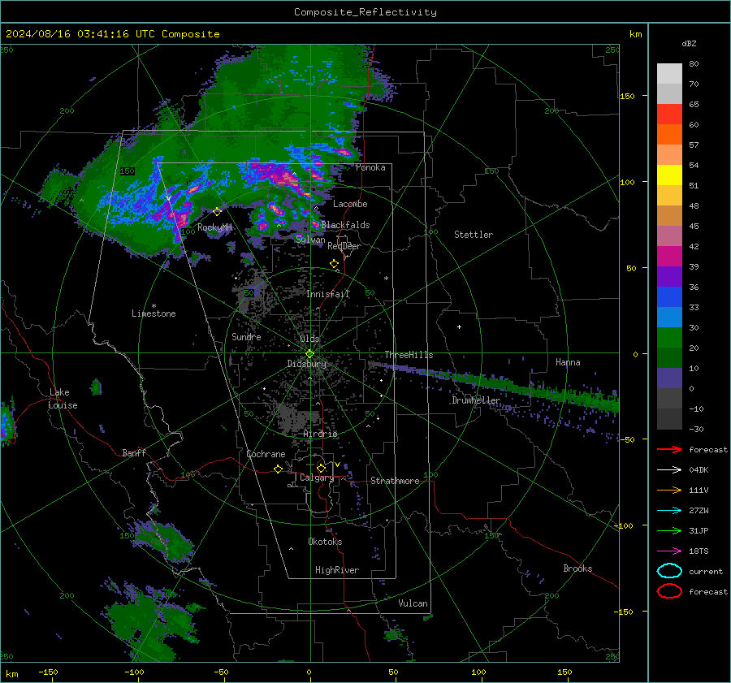Select the slate purple 10 dBZ swatch
This screenshot has height=683, width=731.
[x=669, y=378]
